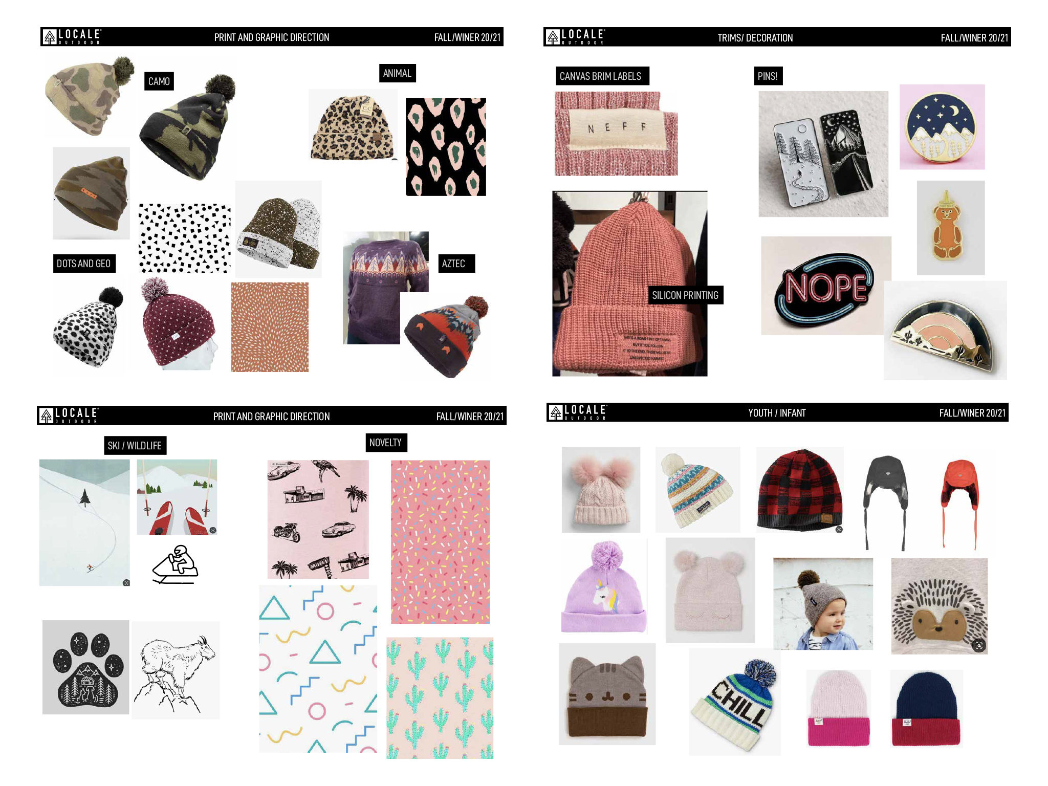This screenshot has height=786, width=1048.
Task: Click the black paw print graphic
Action: tap(85, 667)
